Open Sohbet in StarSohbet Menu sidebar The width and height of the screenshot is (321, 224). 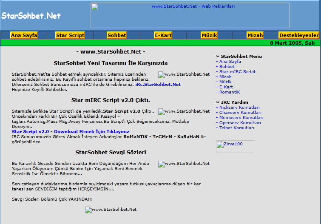227,67
